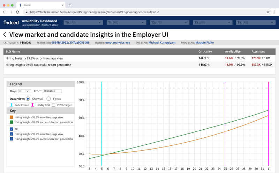Open the T4 filter dropdown

tap(256, 22)
